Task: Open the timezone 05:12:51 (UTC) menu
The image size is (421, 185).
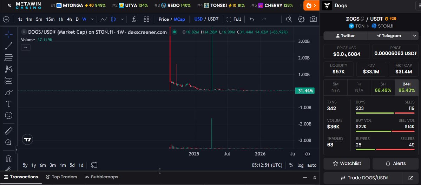Action: point(267,165)
